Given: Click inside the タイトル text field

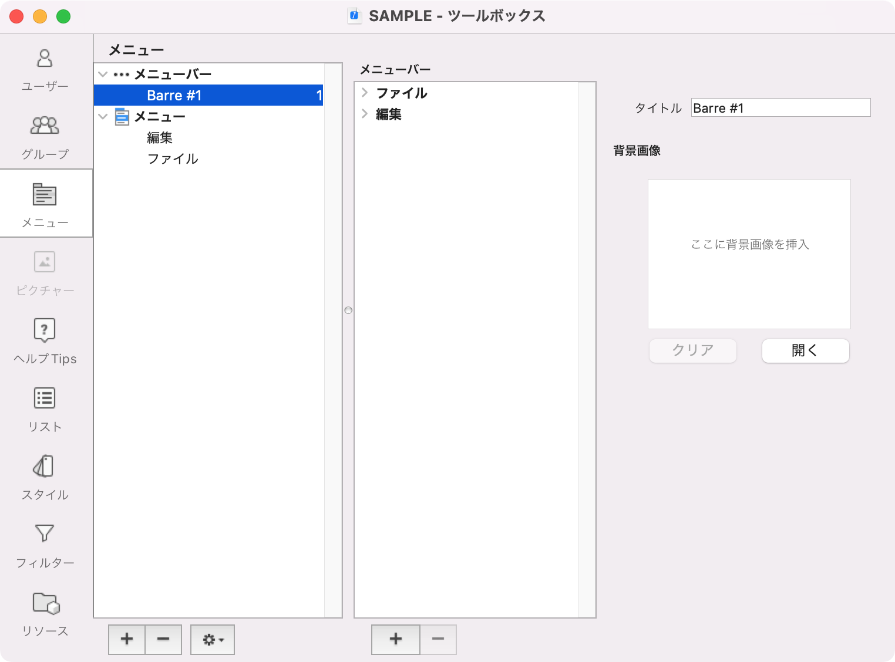Looking at the screenshot, I should click(x=780, y=107).
